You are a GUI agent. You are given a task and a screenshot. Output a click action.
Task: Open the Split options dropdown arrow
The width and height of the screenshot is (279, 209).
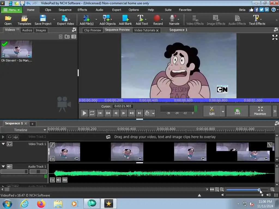coord(223,111)
